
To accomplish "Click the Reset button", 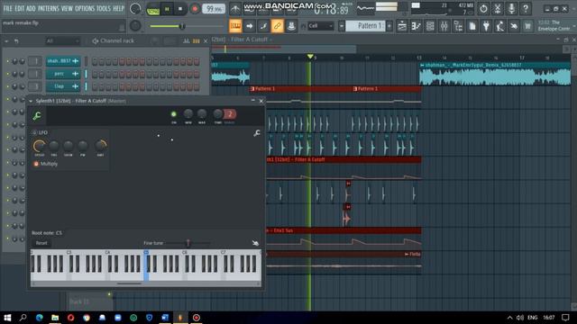I will [x=41, y=243].
